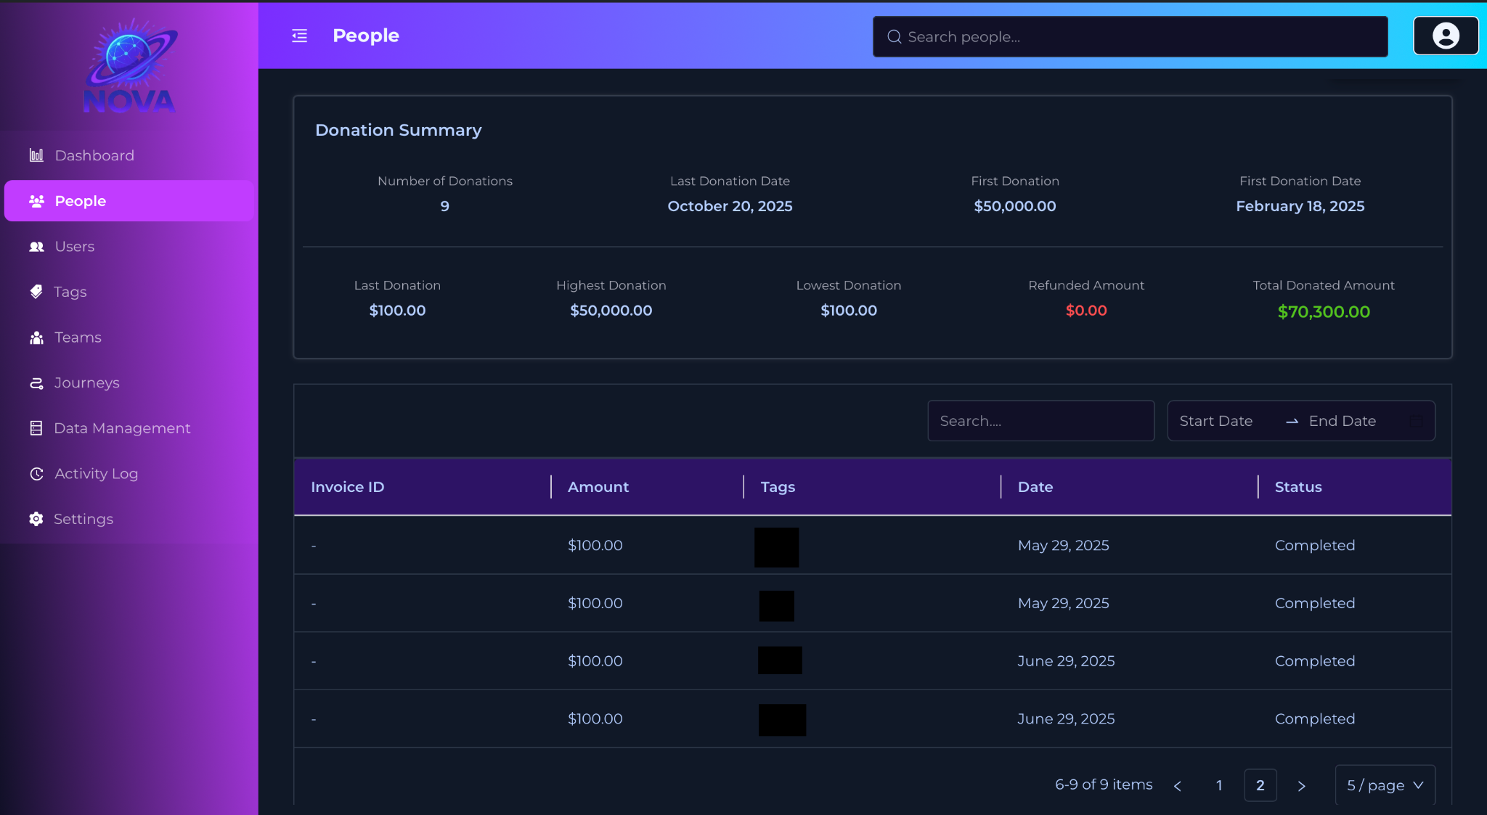Click the Dashboard chart icon
The image size is (1487, 815).
pyautogui.click(x=36, y=155)
